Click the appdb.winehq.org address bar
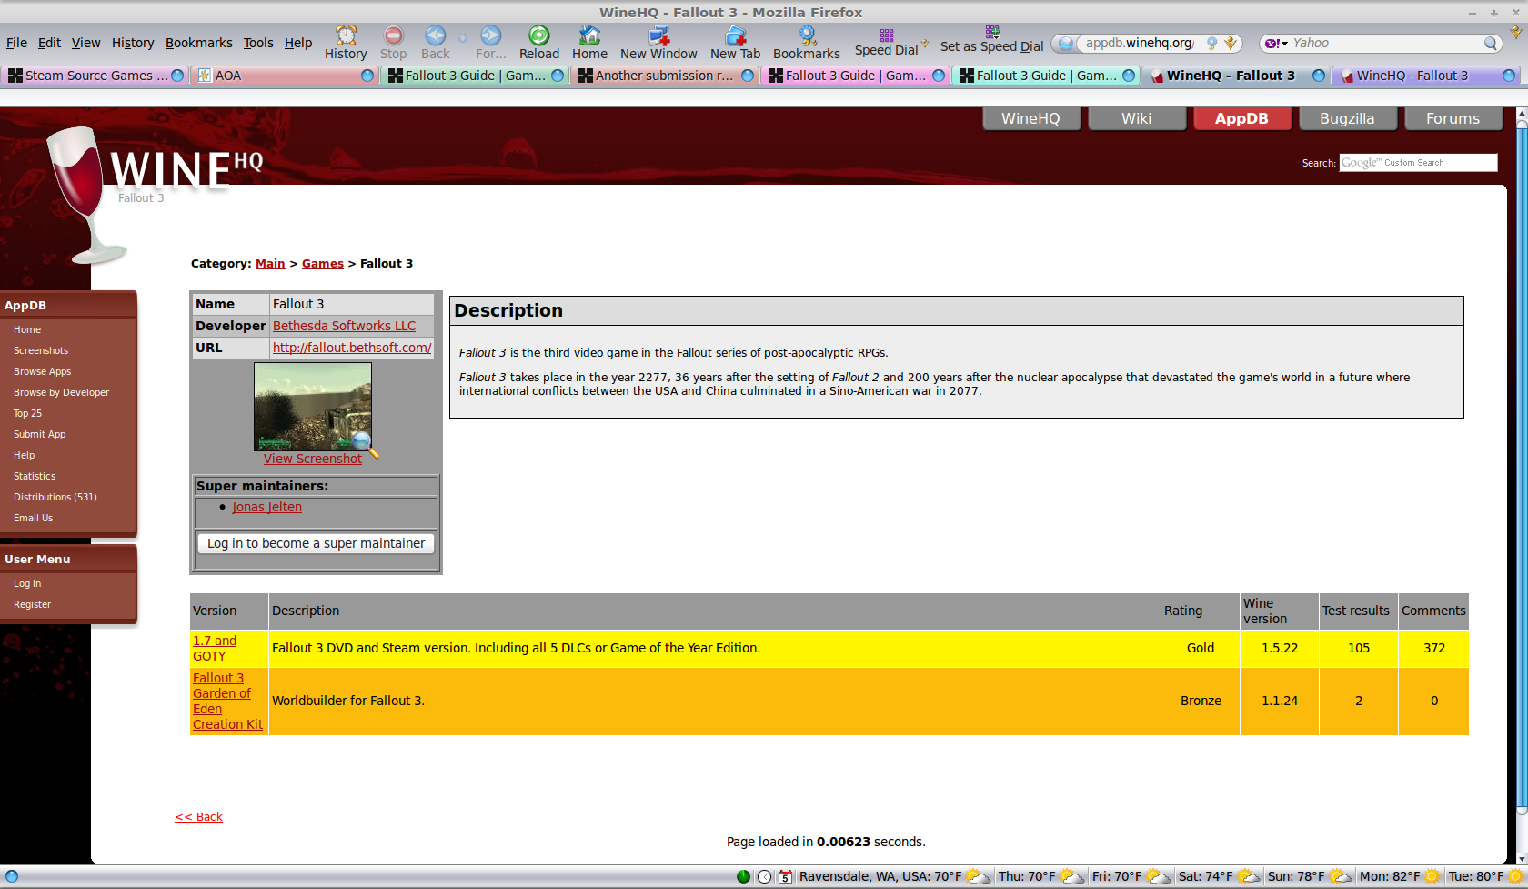 point(1139,43)
